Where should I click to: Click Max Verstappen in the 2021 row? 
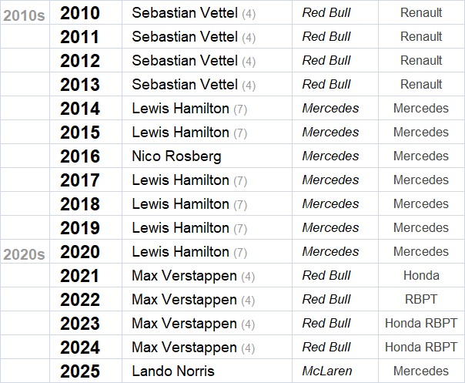click(185, 276)
